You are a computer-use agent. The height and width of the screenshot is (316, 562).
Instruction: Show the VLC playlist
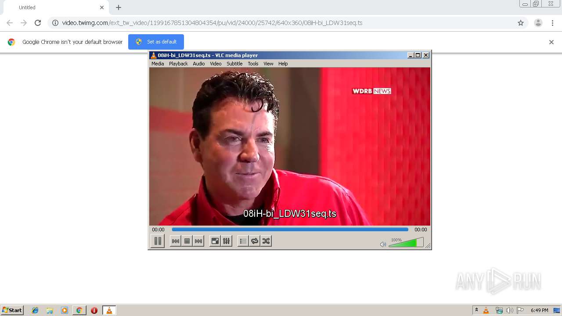click(243, 241)
